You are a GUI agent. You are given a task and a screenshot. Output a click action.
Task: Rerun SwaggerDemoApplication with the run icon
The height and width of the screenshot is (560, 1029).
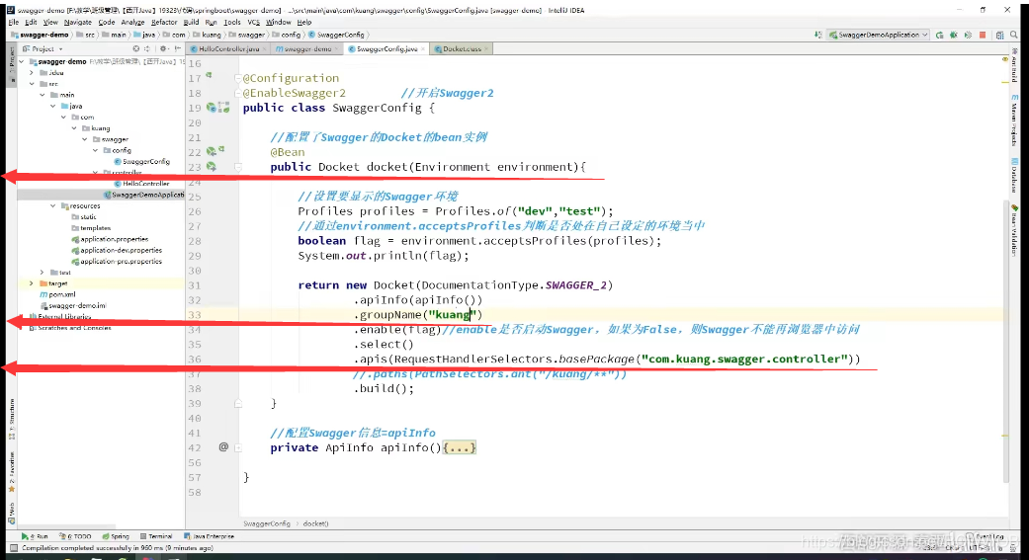[x=940, y=35]
